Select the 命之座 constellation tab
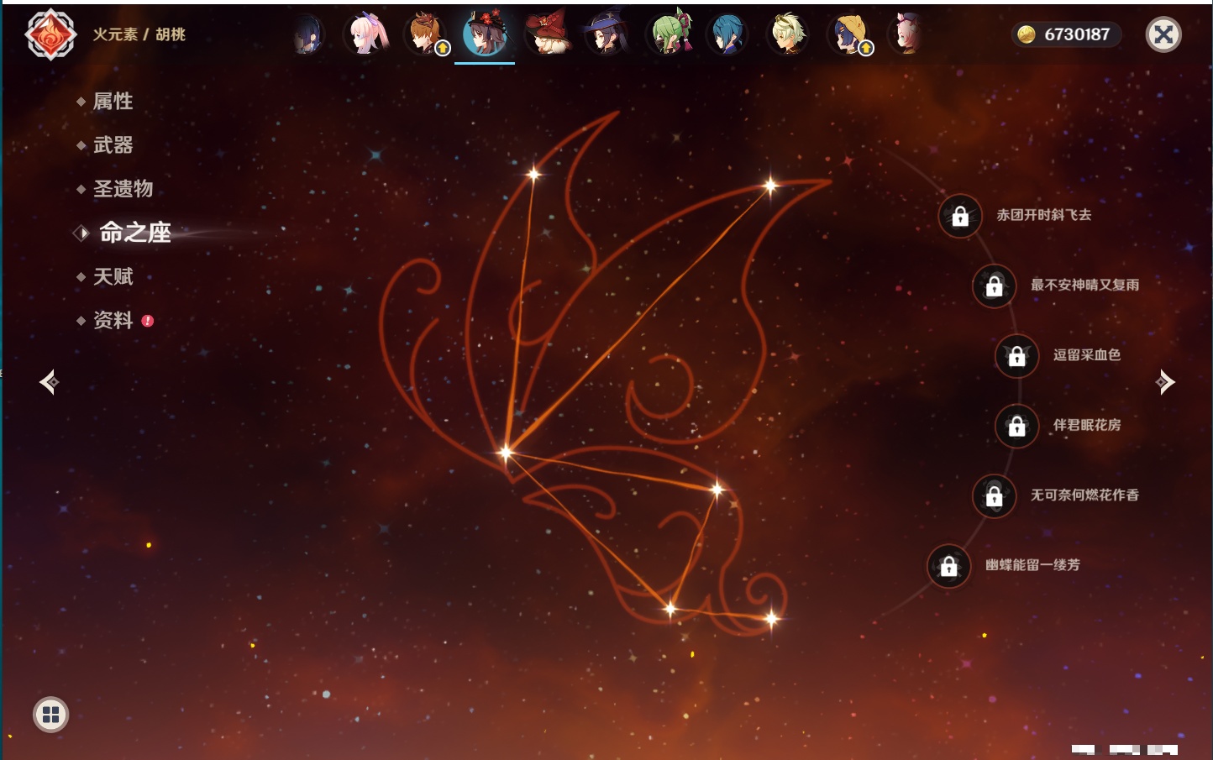Viewport: 1213px width, 760px height. tap(134, 233)
